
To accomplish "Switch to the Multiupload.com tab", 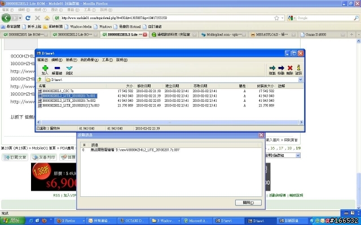I will [x=223, y=35].
